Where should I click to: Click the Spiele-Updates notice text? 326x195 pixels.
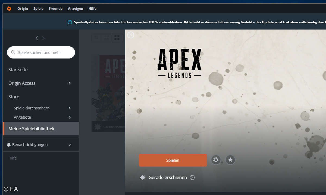200,22
